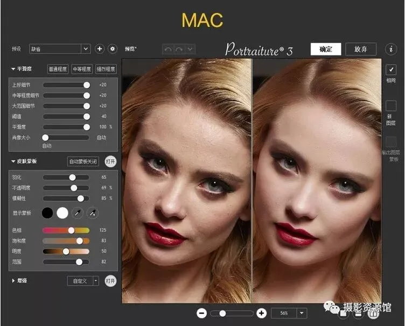The width and height of the screenshot is (405, 326).
Task: Collapse the 平滑度 section
Action: 13,69
